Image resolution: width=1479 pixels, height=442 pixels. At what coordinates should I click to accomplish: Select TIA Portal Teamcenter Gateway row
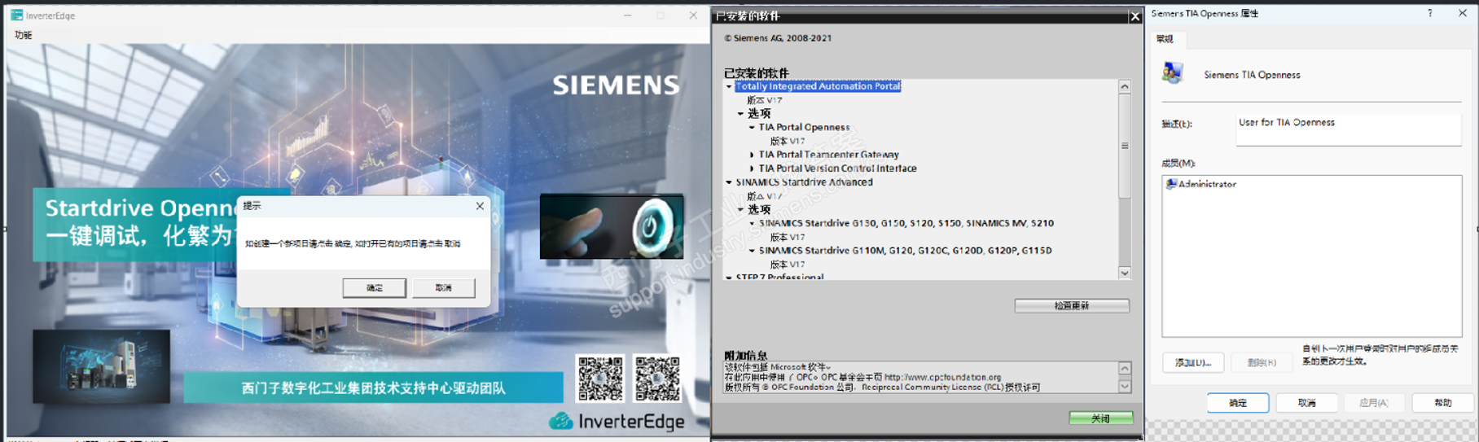829,155
